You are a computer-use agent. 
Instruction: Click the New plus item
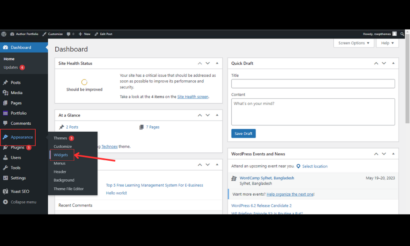pos(84,34)
